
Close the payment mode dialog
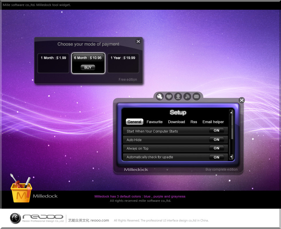click(x=138, y=42)
